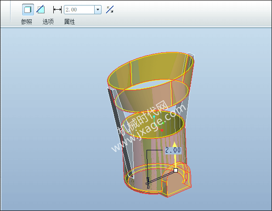Toggle the remove material icon
This screenshot has height=211, width=272.
(x=40, y=10)
